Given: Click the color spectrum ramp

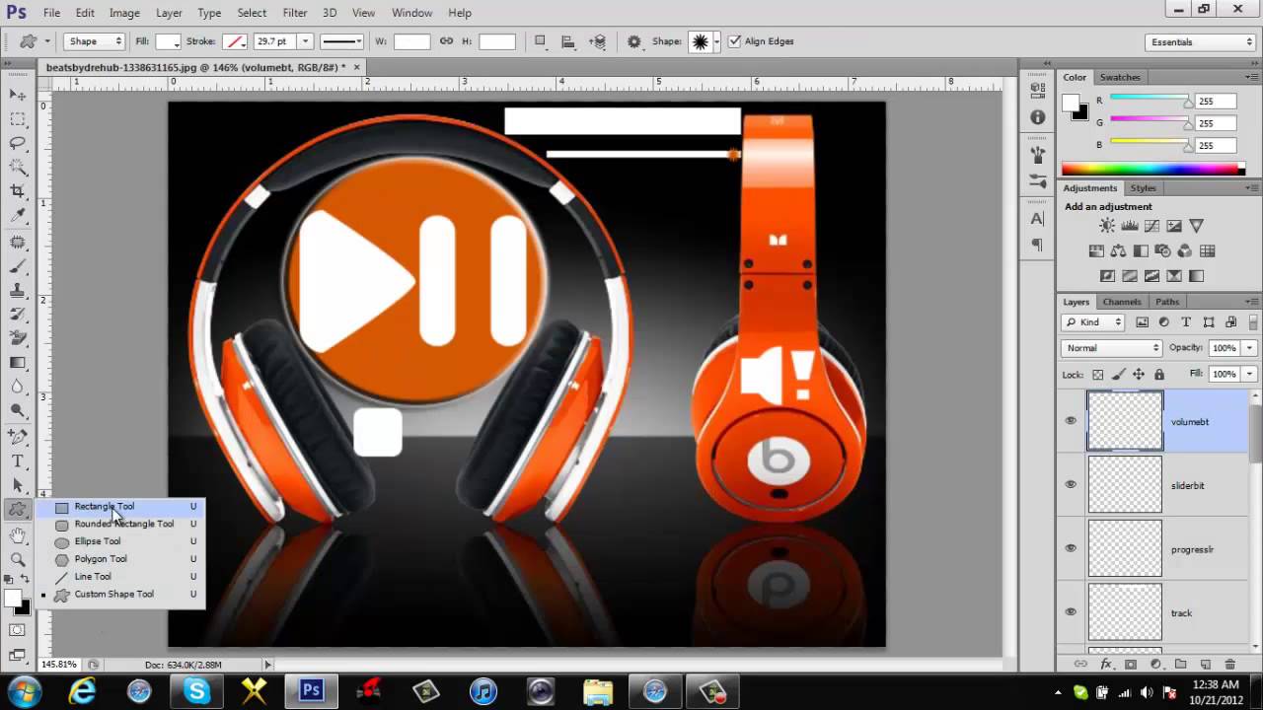Looking at the screenshot, I should point(1153,169).
